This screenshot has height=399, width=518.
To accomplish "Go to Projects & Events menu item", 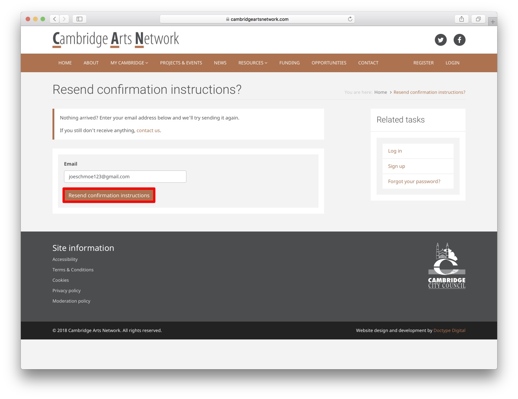I will 181,63.
